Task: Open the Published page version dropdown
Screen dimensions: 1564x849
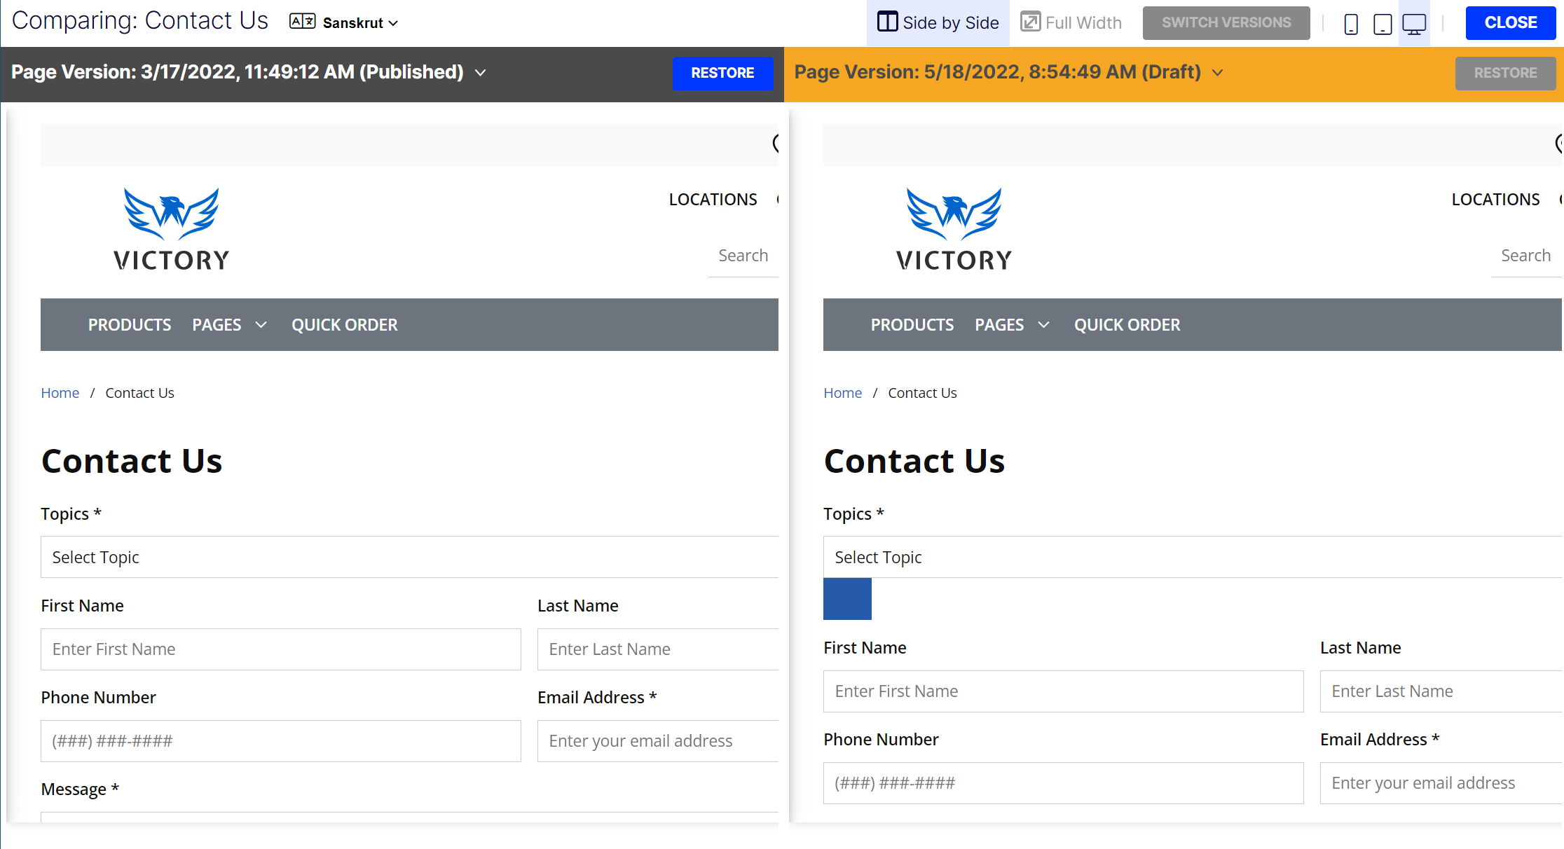Action: 481,73
